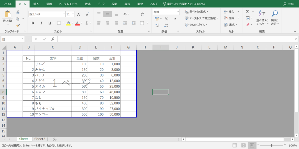The image size is (299, 149).
Task: Switch to Page Layout view icon
Action: click(243, 145)
